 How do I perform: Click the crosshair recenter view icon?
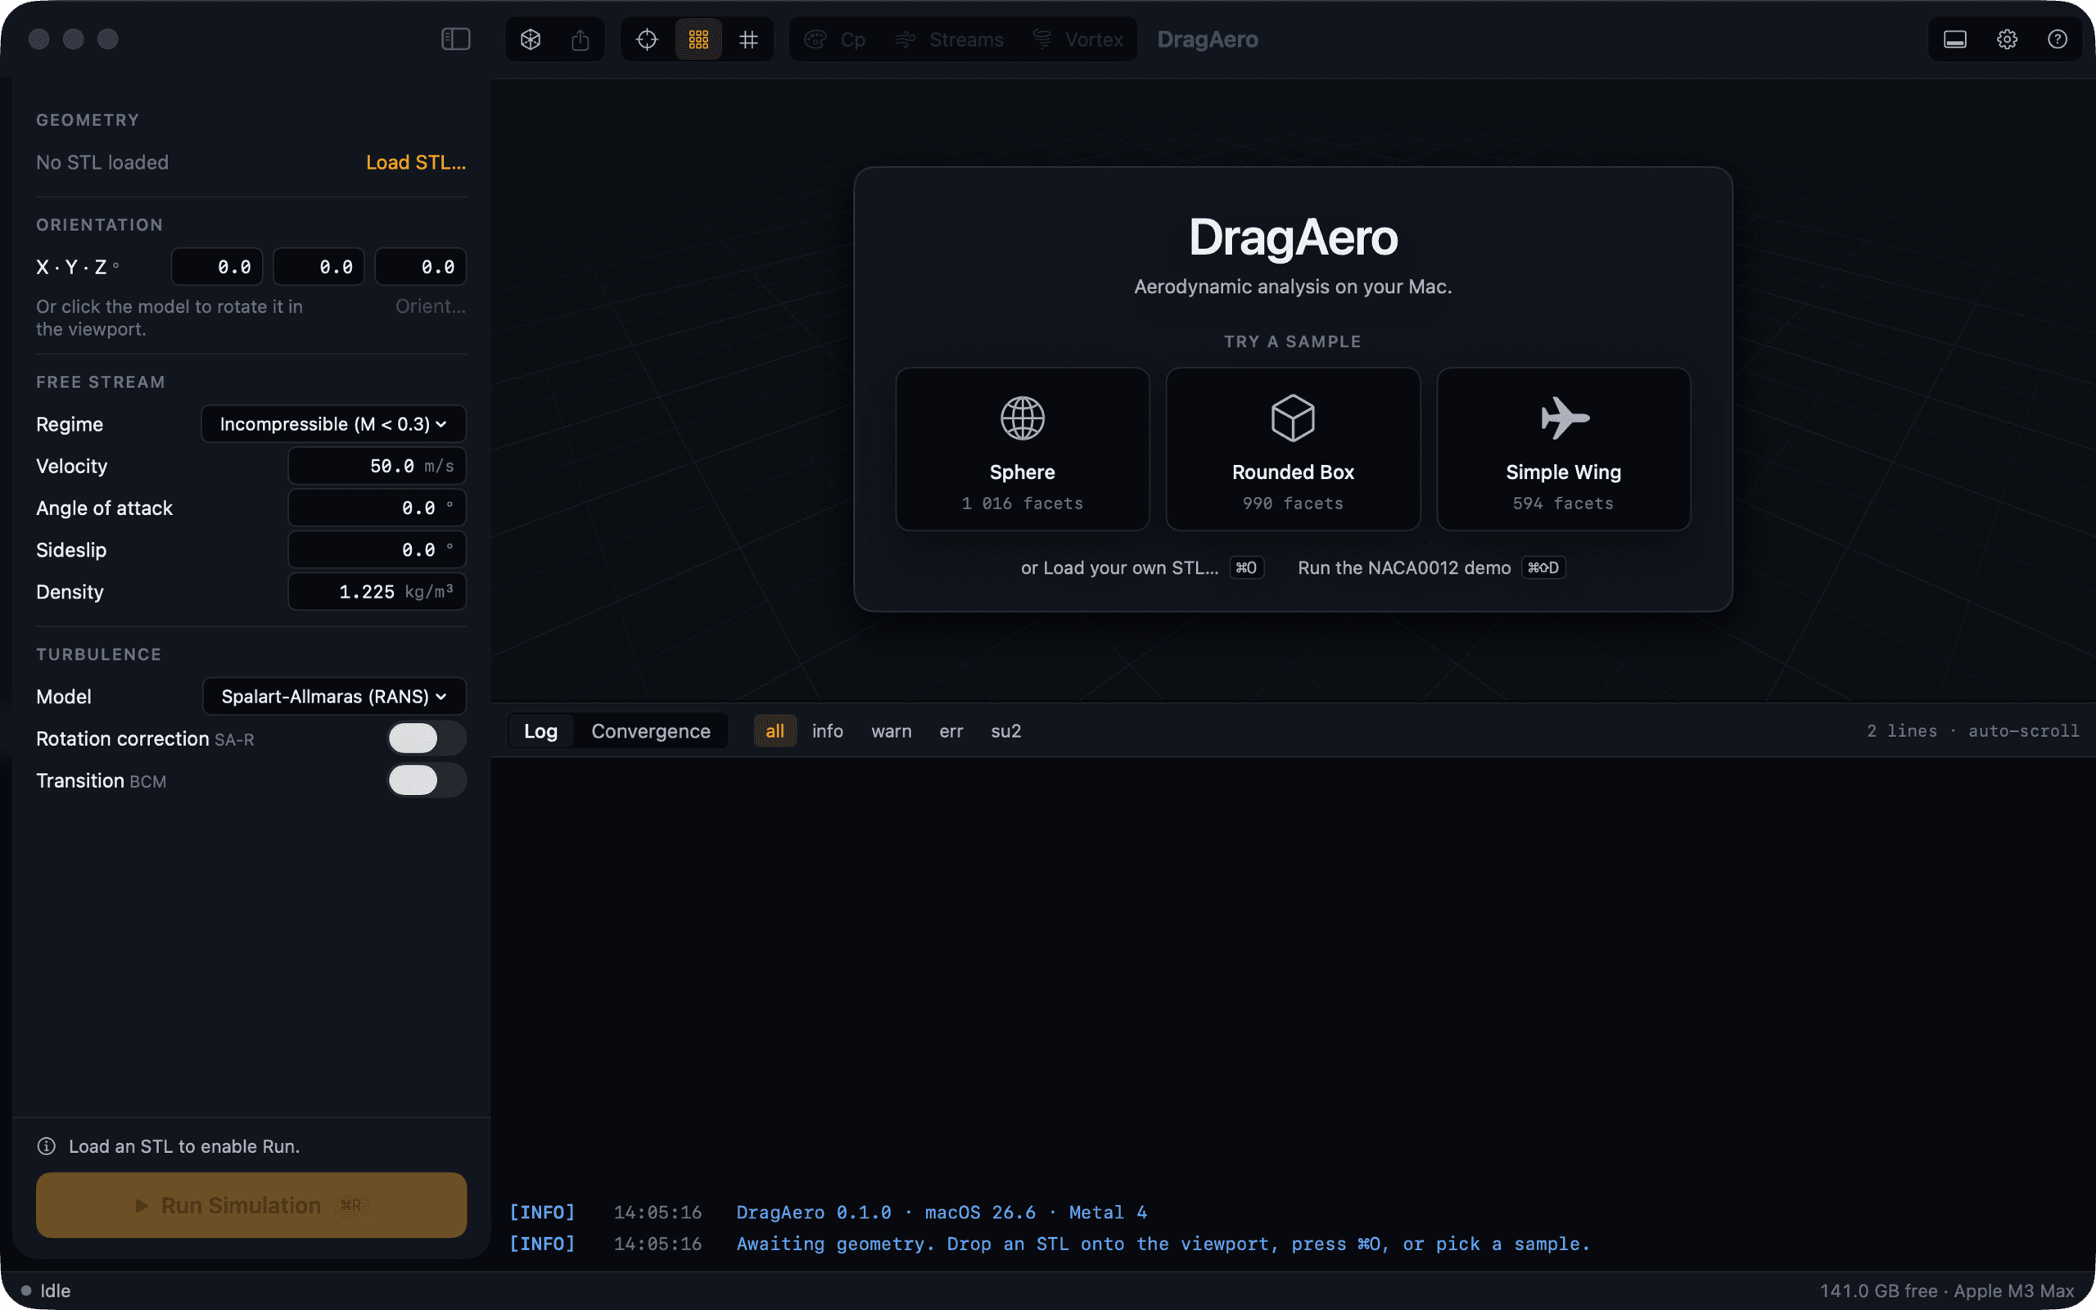point(647,39)
